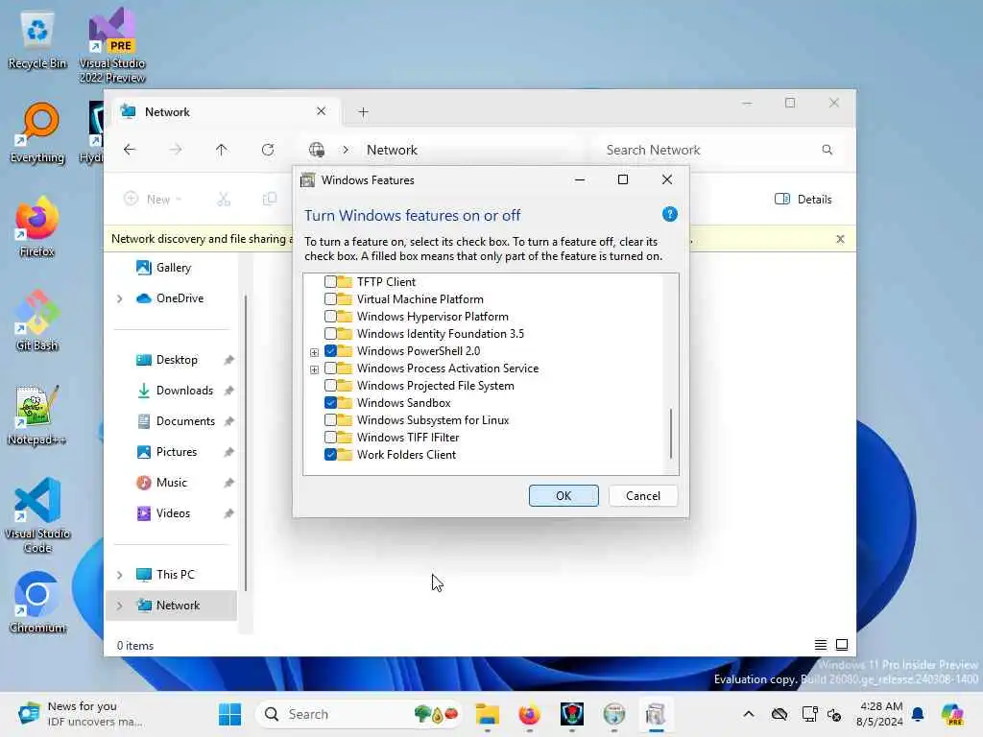Close the Network tab
The image size is (983, 737).
321,111
